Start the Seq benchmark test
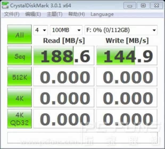Screen dimensions: 165x149 pos(19,56)
